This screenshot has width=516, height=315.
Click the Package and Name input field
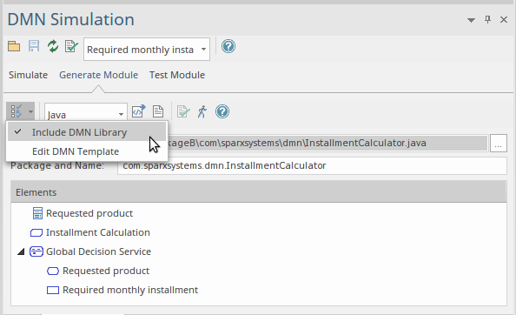(x=312, y=165)
